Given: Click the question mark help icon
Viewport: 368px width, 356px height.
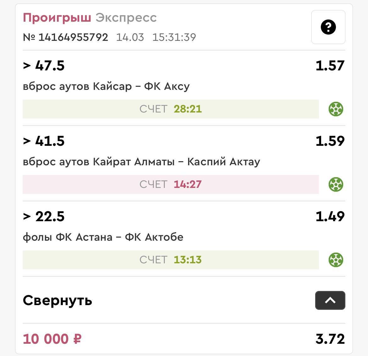Looking at the screenshot, I should coord(328,27).
